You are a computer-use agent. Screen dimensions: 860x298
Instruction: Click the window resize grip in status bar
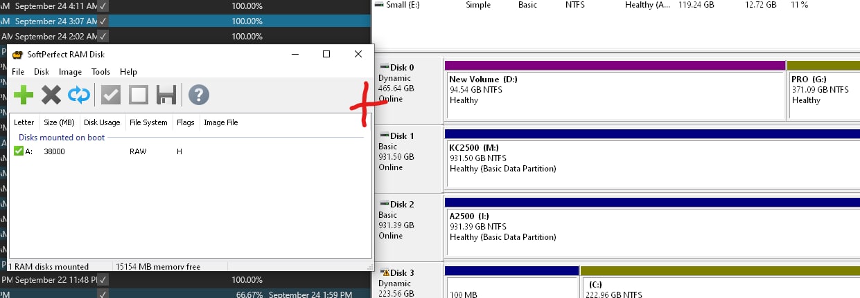pos(369,267)
